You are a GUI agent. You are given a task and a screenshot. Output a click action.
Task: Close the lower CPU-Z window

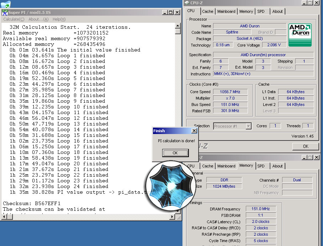317,157
